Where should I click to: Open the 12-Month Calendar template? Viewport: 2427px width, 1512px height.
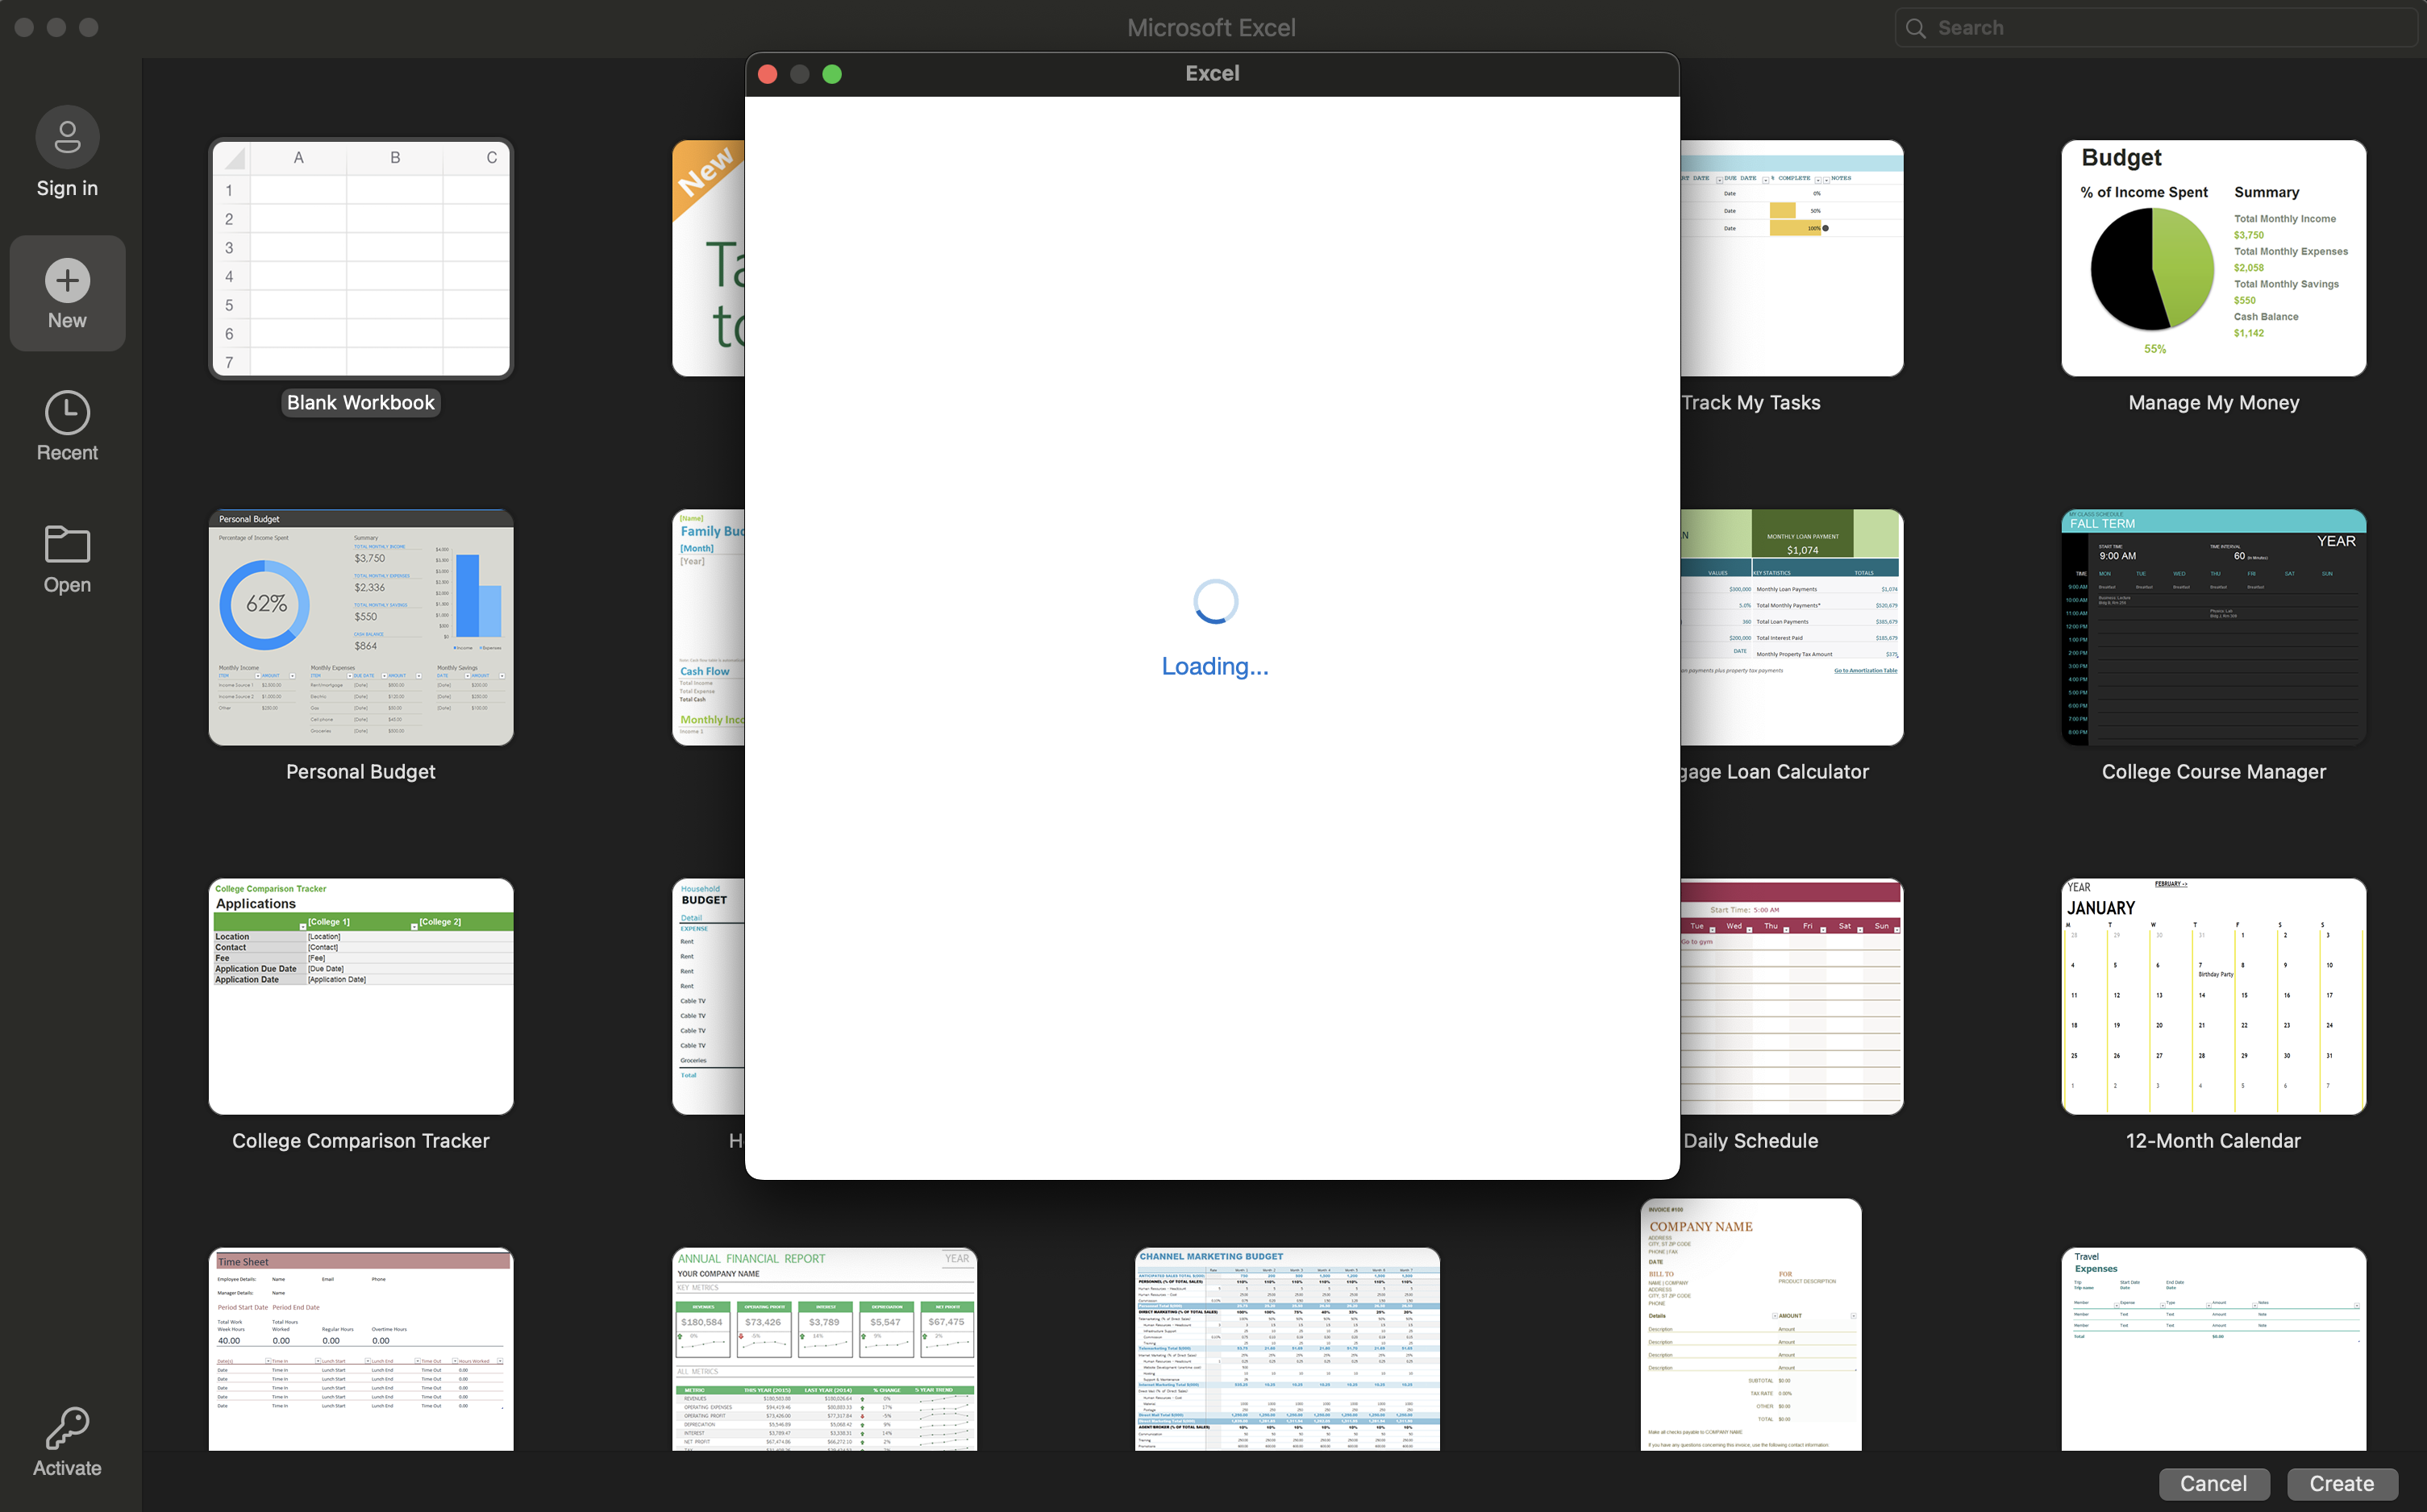coord(2213,997)
